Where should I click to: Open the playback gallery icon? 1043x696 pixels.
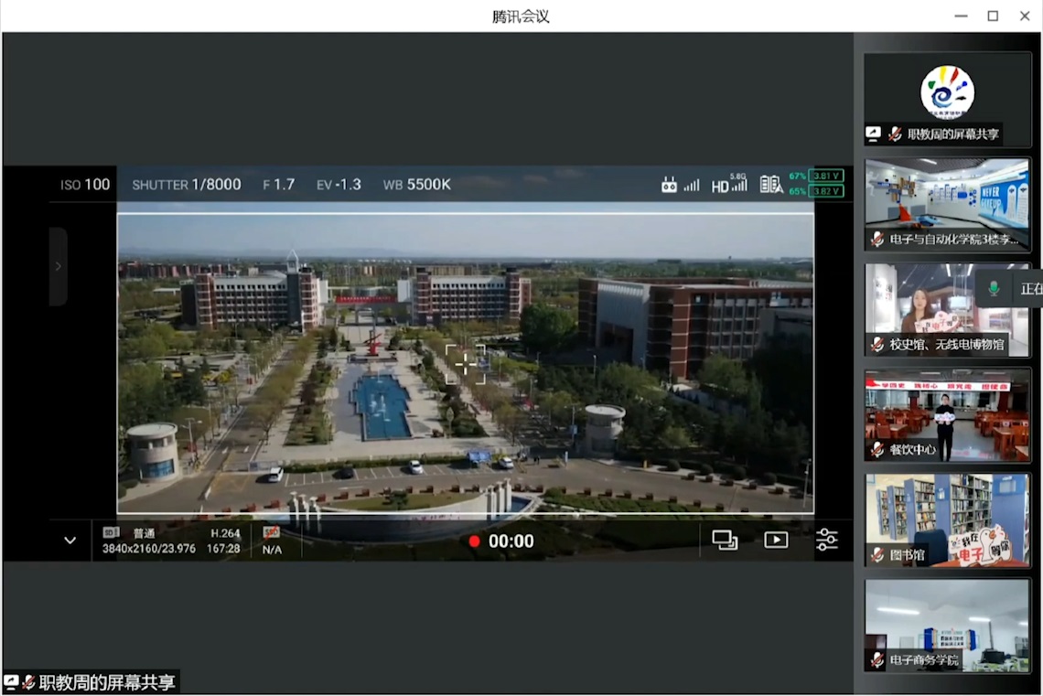[776, 541]
